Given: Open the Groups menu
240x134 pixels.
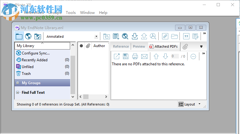Looking at the screenshot, I should click(x=55, y=12).
